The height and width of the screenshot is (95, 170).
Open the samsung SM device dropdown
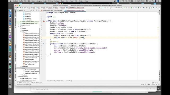(116, 8)
